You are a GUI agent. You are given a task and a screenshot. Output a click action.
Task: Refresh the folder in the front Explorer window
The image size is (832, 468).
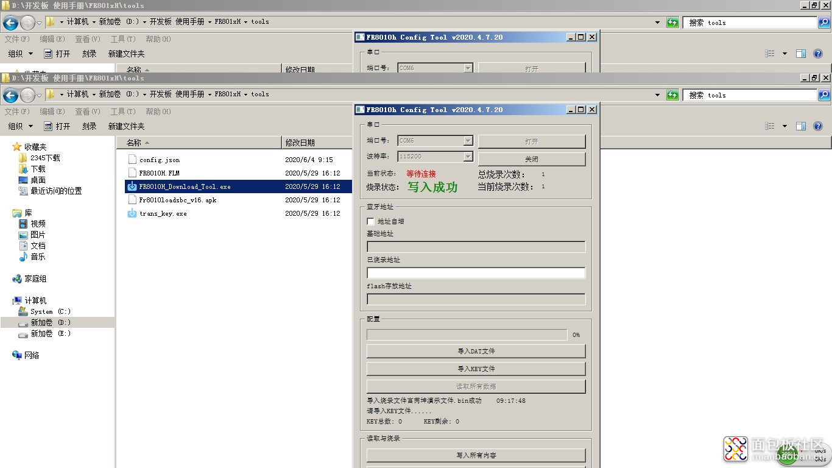pyautogui.click(x=672, y=95)
